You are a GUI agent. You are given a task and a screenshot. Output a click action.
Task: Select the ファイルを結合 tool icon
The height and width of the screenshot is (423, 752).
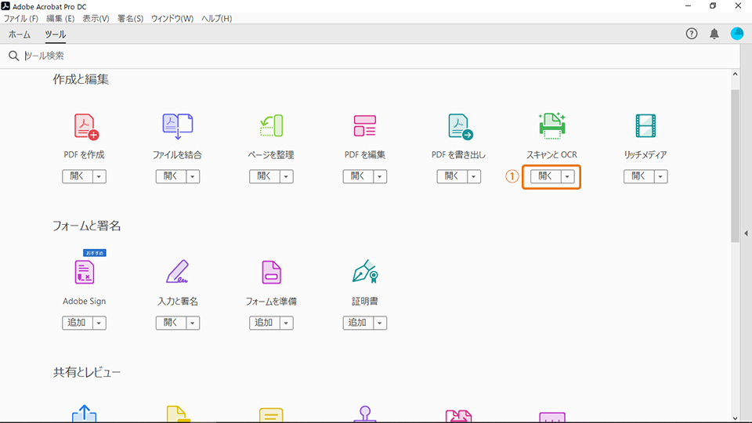178,127
